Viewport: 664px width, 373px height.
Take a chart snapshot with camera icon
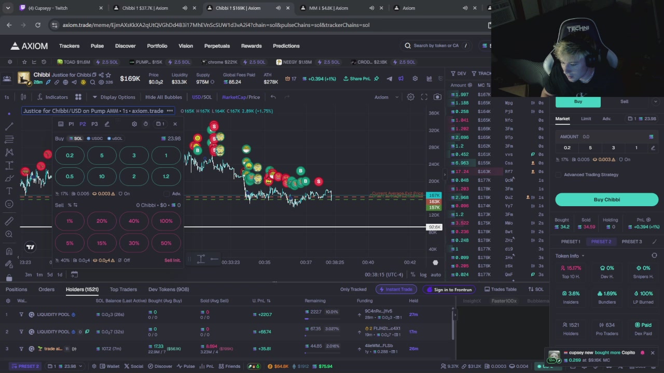tap(437, 97)
